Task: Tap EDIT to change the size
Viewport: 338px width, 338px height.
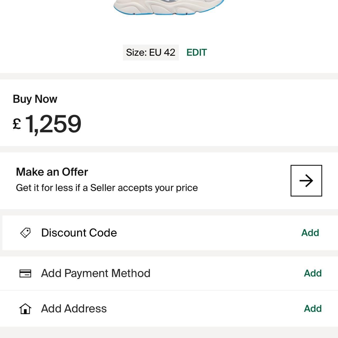Action: pos(196,53)
